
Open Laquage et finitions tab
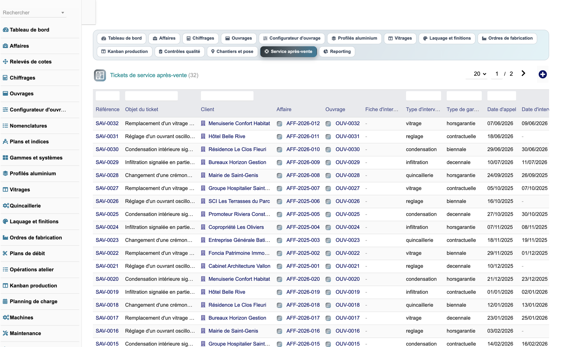(x=447, y=38)
